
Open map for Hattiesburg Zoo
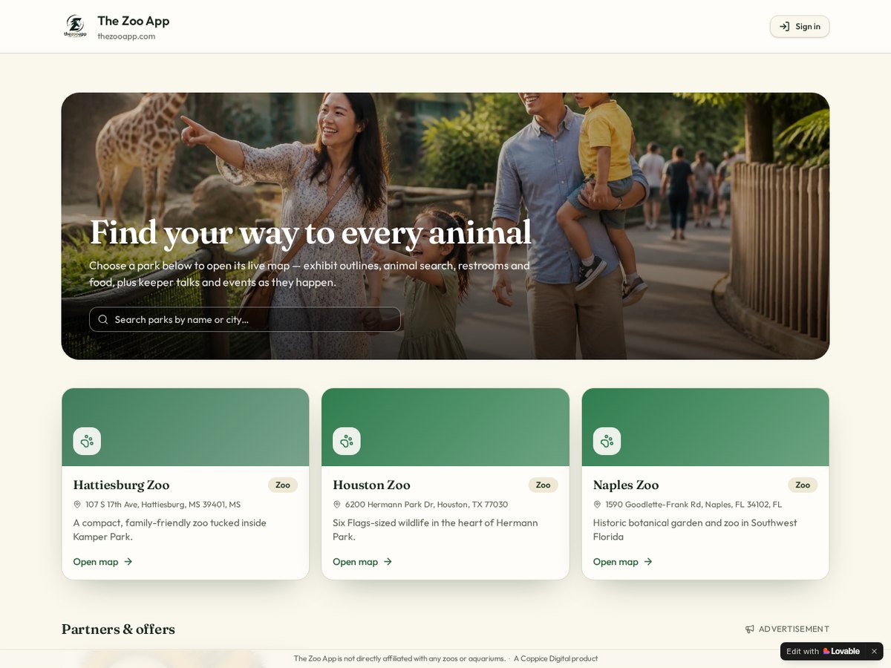pos(102,562)
